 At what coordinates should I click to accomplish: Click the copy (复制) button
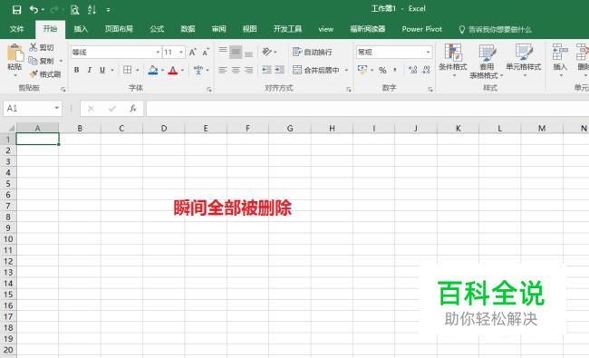click(x=42, y=61)
